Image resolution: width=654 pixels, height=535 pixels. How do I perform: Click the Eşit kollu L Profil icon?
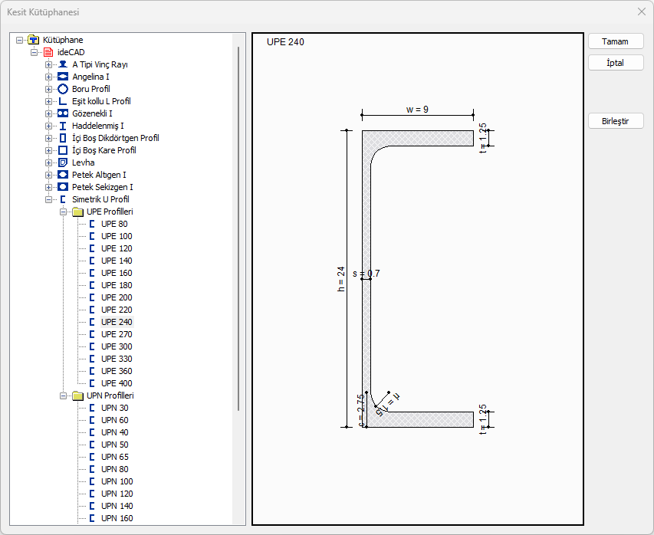coord(63,101)
